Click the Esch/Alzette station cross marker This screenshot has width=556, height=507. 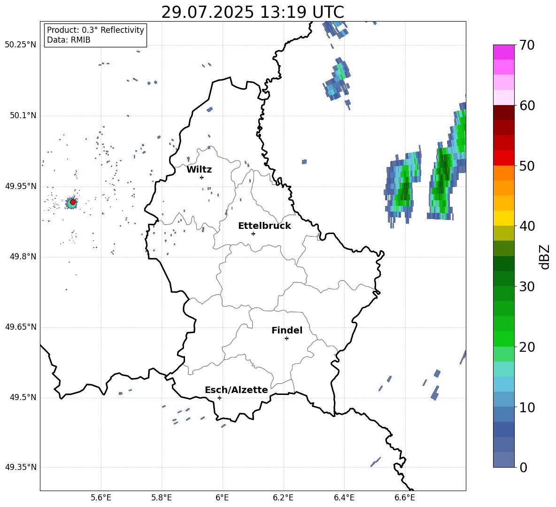pos(219,398)
